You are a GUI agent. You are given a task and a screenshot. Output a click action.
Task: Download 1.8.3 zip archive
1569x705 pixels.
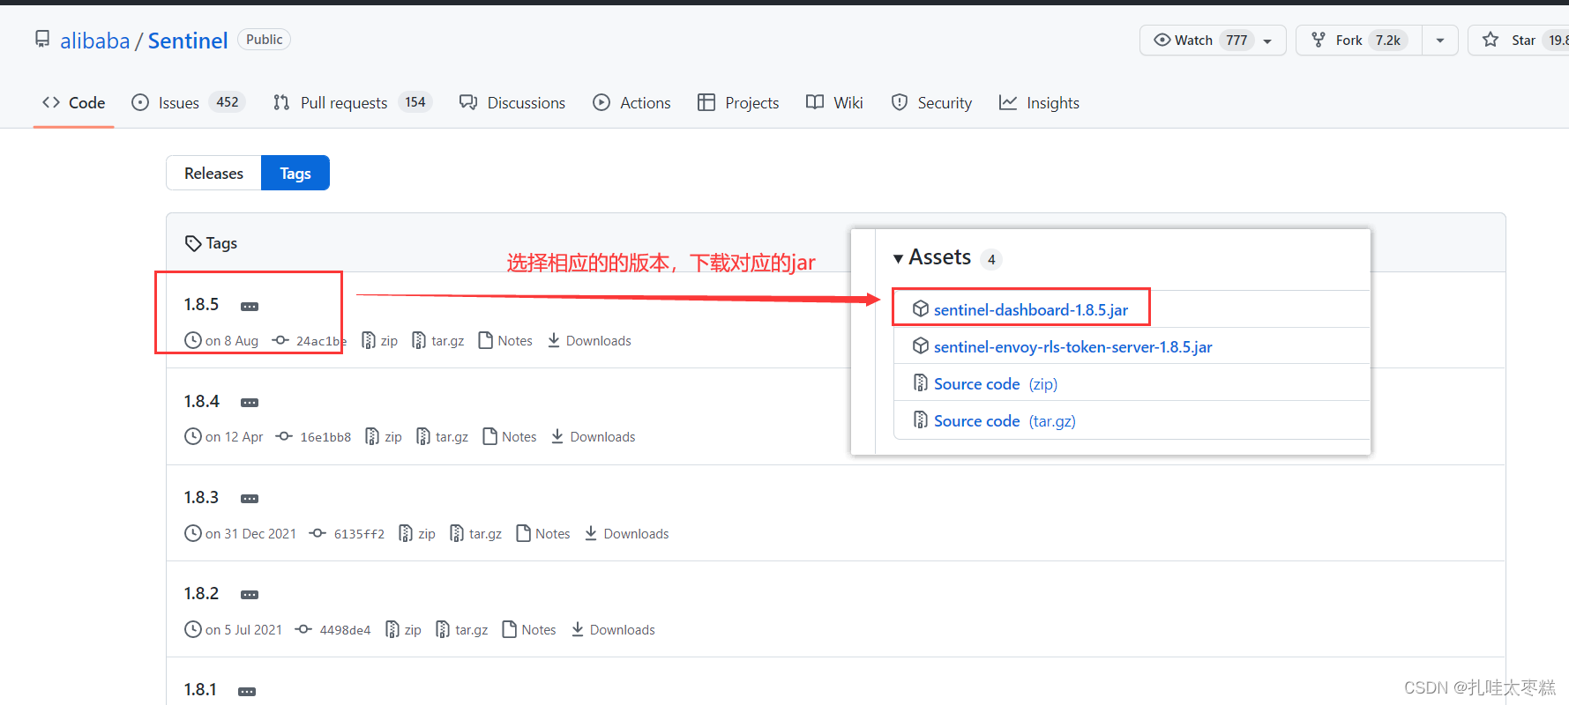(x=417, y=534)
